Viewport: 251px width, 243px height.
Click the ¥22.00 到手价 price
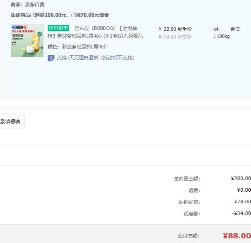[175, 29]
